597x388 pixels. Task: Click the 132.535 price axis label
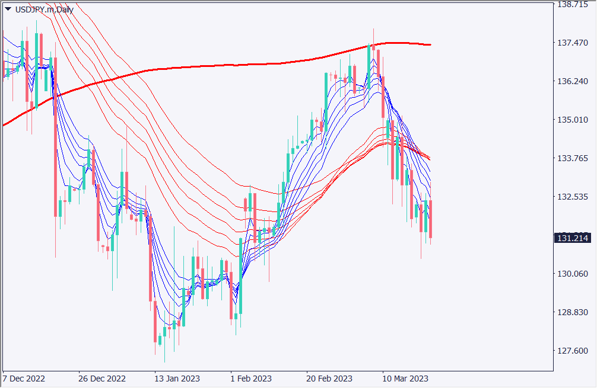tap(573, 197)
